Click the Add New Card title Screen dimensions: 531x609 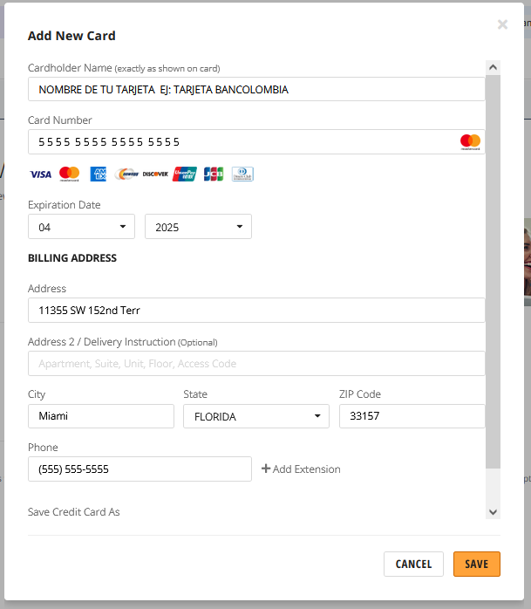71,36
